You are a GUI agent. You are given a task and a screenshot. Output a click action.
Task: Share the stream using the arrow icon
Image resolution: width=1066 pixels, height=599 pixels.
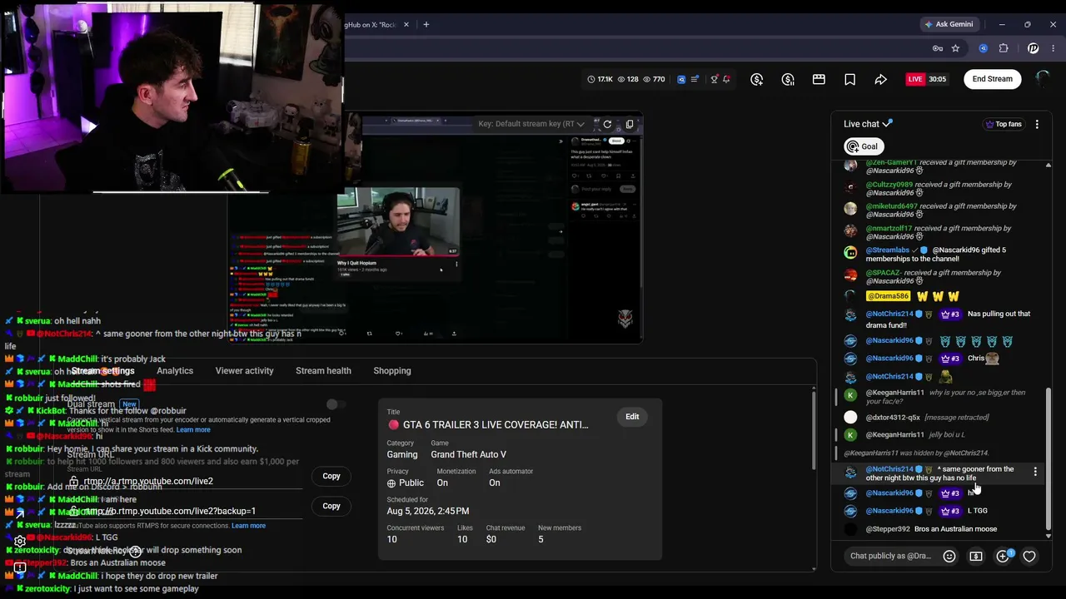[880, 79]
